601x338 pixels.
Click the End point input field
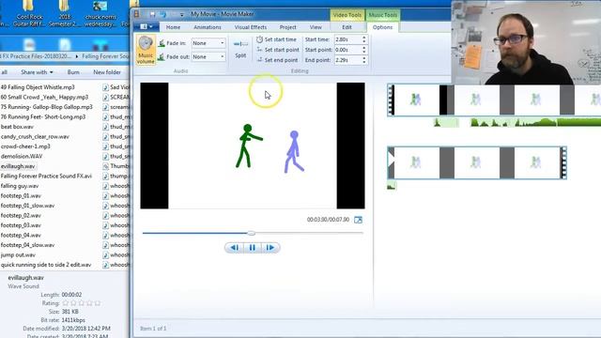347,60
